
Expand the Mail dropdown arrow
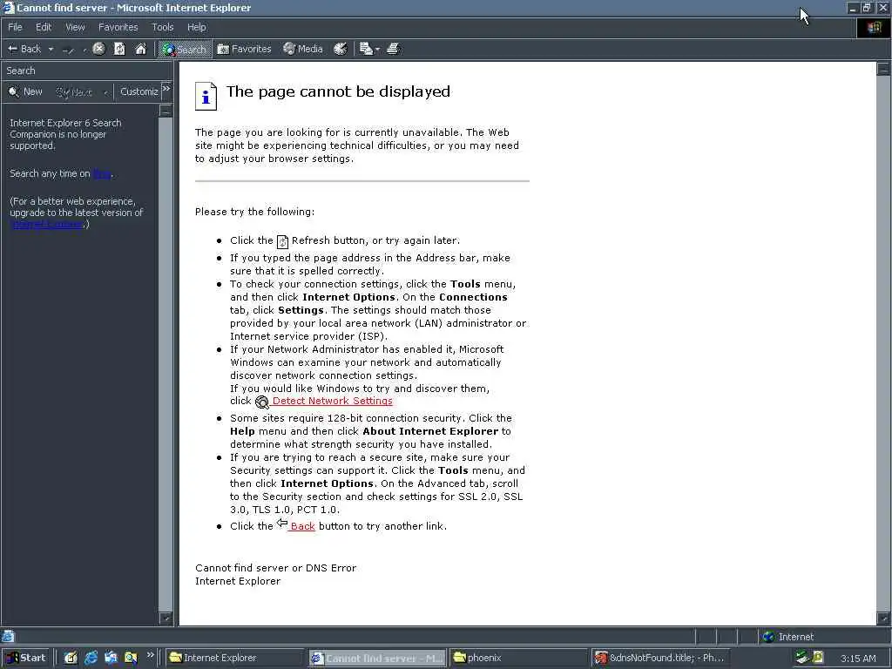click(x=377, y=50)
